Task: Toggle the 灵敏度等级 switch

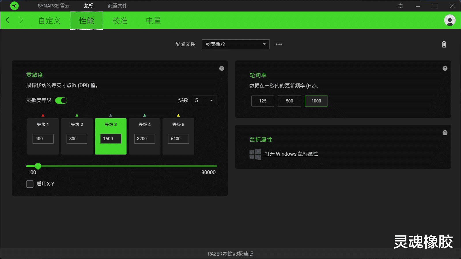Action: click(61, 100)
